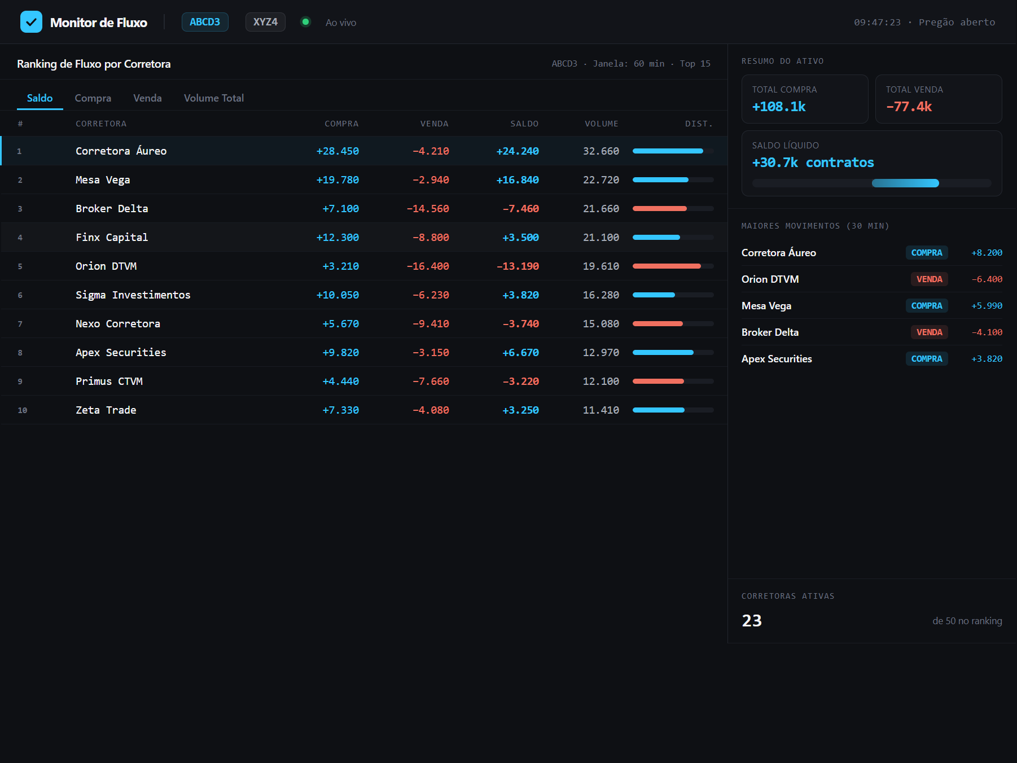Screen dimensions: 1017x763
Task: Select the ABCD3 ticker chip
Action: point(205,22)
